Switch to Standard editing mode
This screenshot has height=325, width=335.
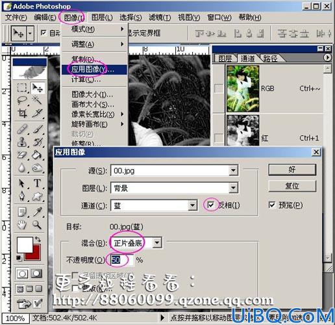pyautogui.click(x=22, y=274)
